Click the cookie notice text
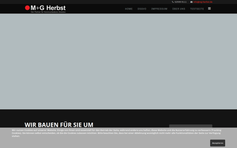This screenshot has width=237, height=148. 117,133
